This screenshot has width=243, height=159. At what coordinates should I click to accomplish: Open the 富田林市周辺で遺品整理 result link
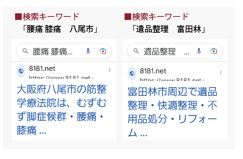pyautogui.click(x=172, y=112)
